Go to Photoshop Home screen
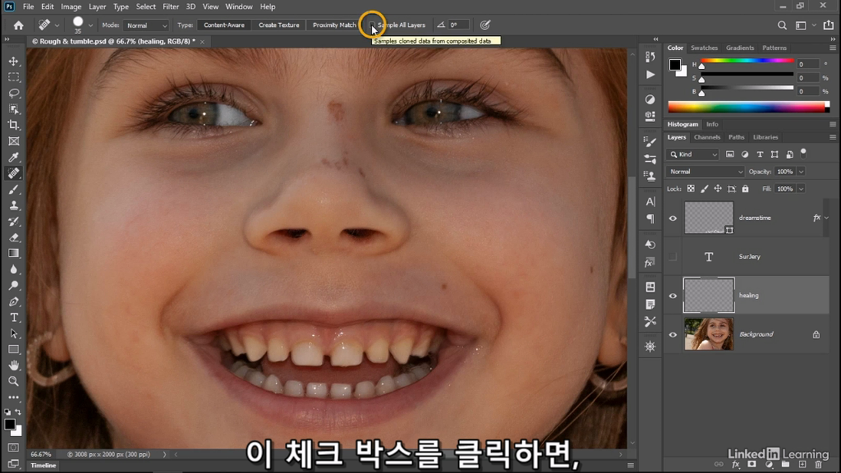 click(x=18, y=25)
